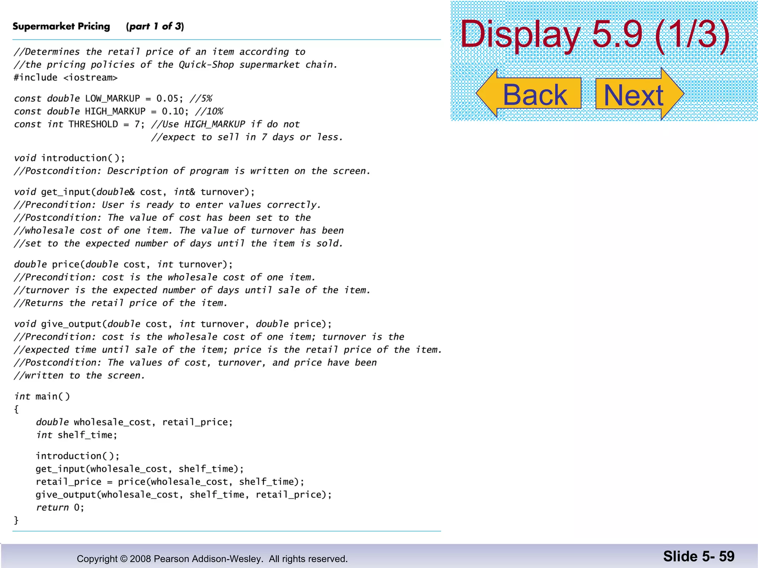Click the Next arrow button

point(640,94)
